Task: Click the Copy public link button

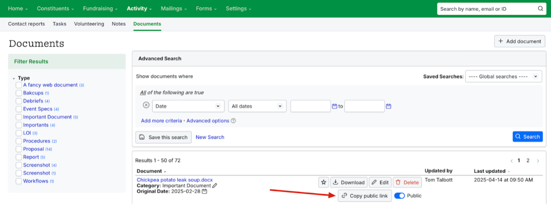Action: click(365, 196)
